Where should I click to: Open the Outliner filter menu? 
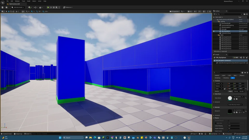click(215, 14)
